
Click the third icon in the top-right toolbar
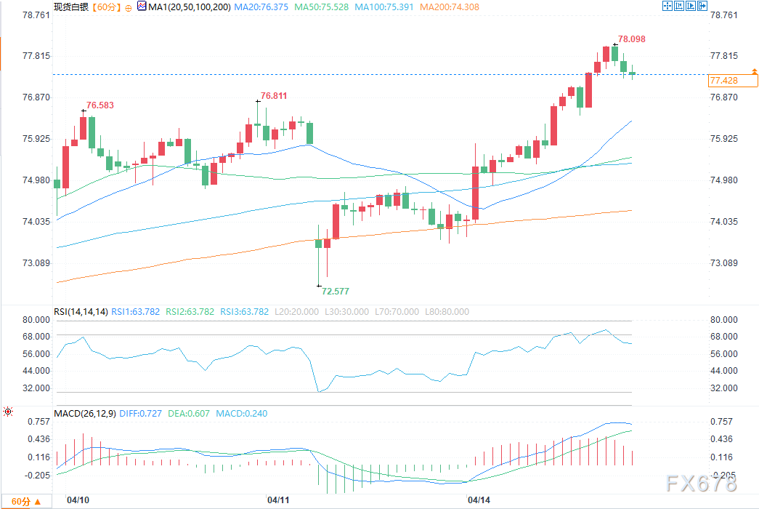pyautogui.click(x=689, y=7)
